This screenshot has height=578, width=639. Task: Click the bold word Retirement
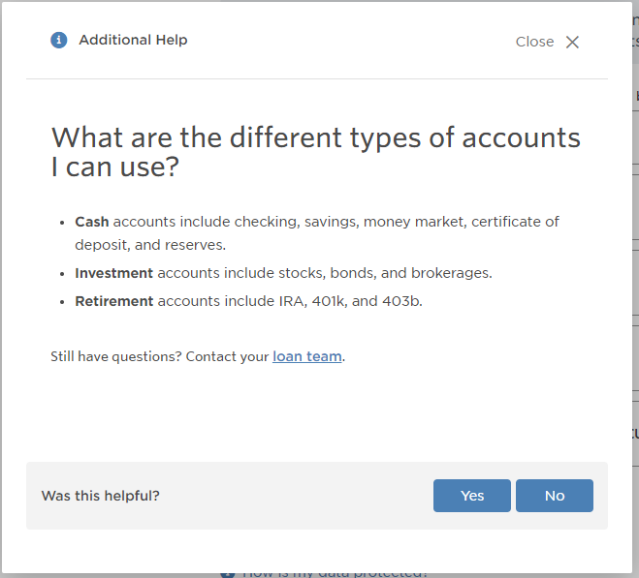(x=114, y=301)
